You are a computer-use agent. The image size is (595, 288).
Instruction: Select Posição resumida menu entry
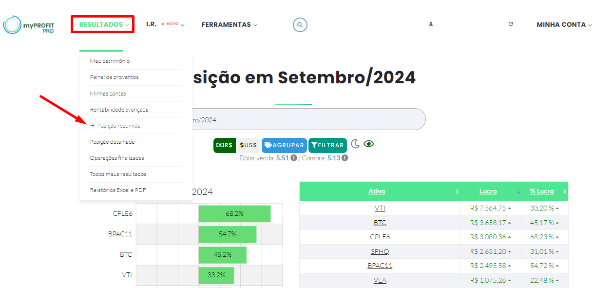118,126
